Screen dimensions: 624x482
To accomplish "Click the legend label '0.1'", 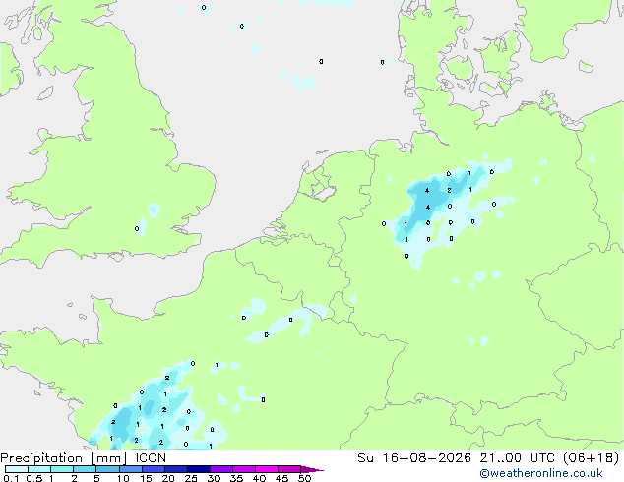I will click(11, 478).
